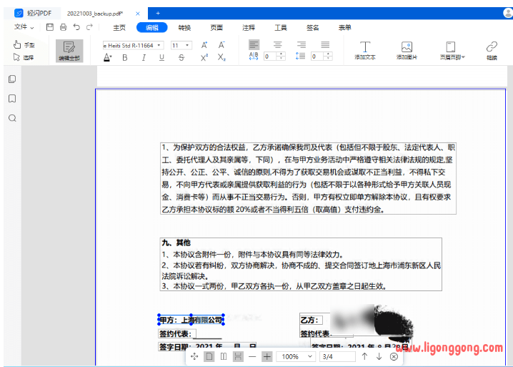Open the bookmarks sidebar panel
The height and width of the screenshot is (367, 513).
(12, 99)
